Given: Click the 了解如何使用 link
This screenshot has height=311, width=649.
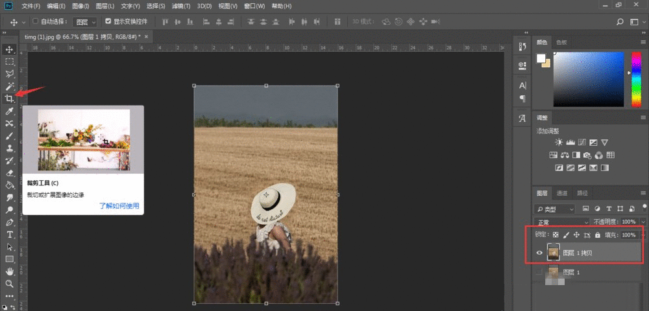Looking at the screenshot, I should pos(119,206).
